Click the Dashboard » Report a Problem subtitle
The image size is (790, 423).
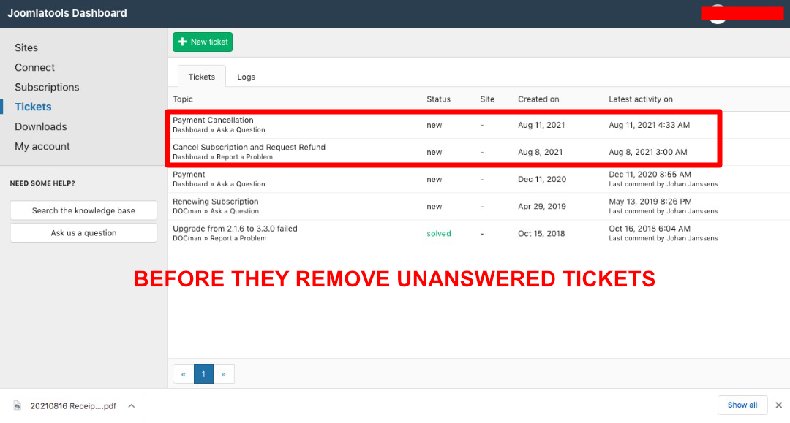click(222, 157)
